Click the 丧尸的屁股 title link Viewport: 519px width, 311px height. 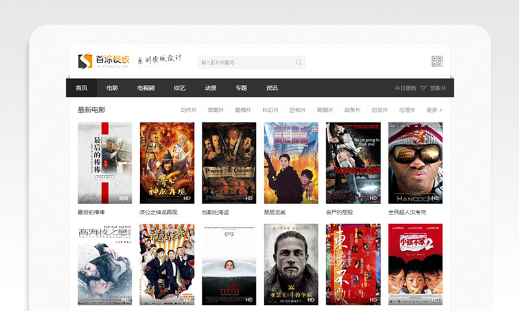point(339,213)
